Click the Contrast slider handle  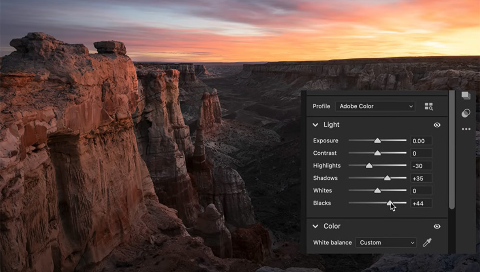pos(377,153)
